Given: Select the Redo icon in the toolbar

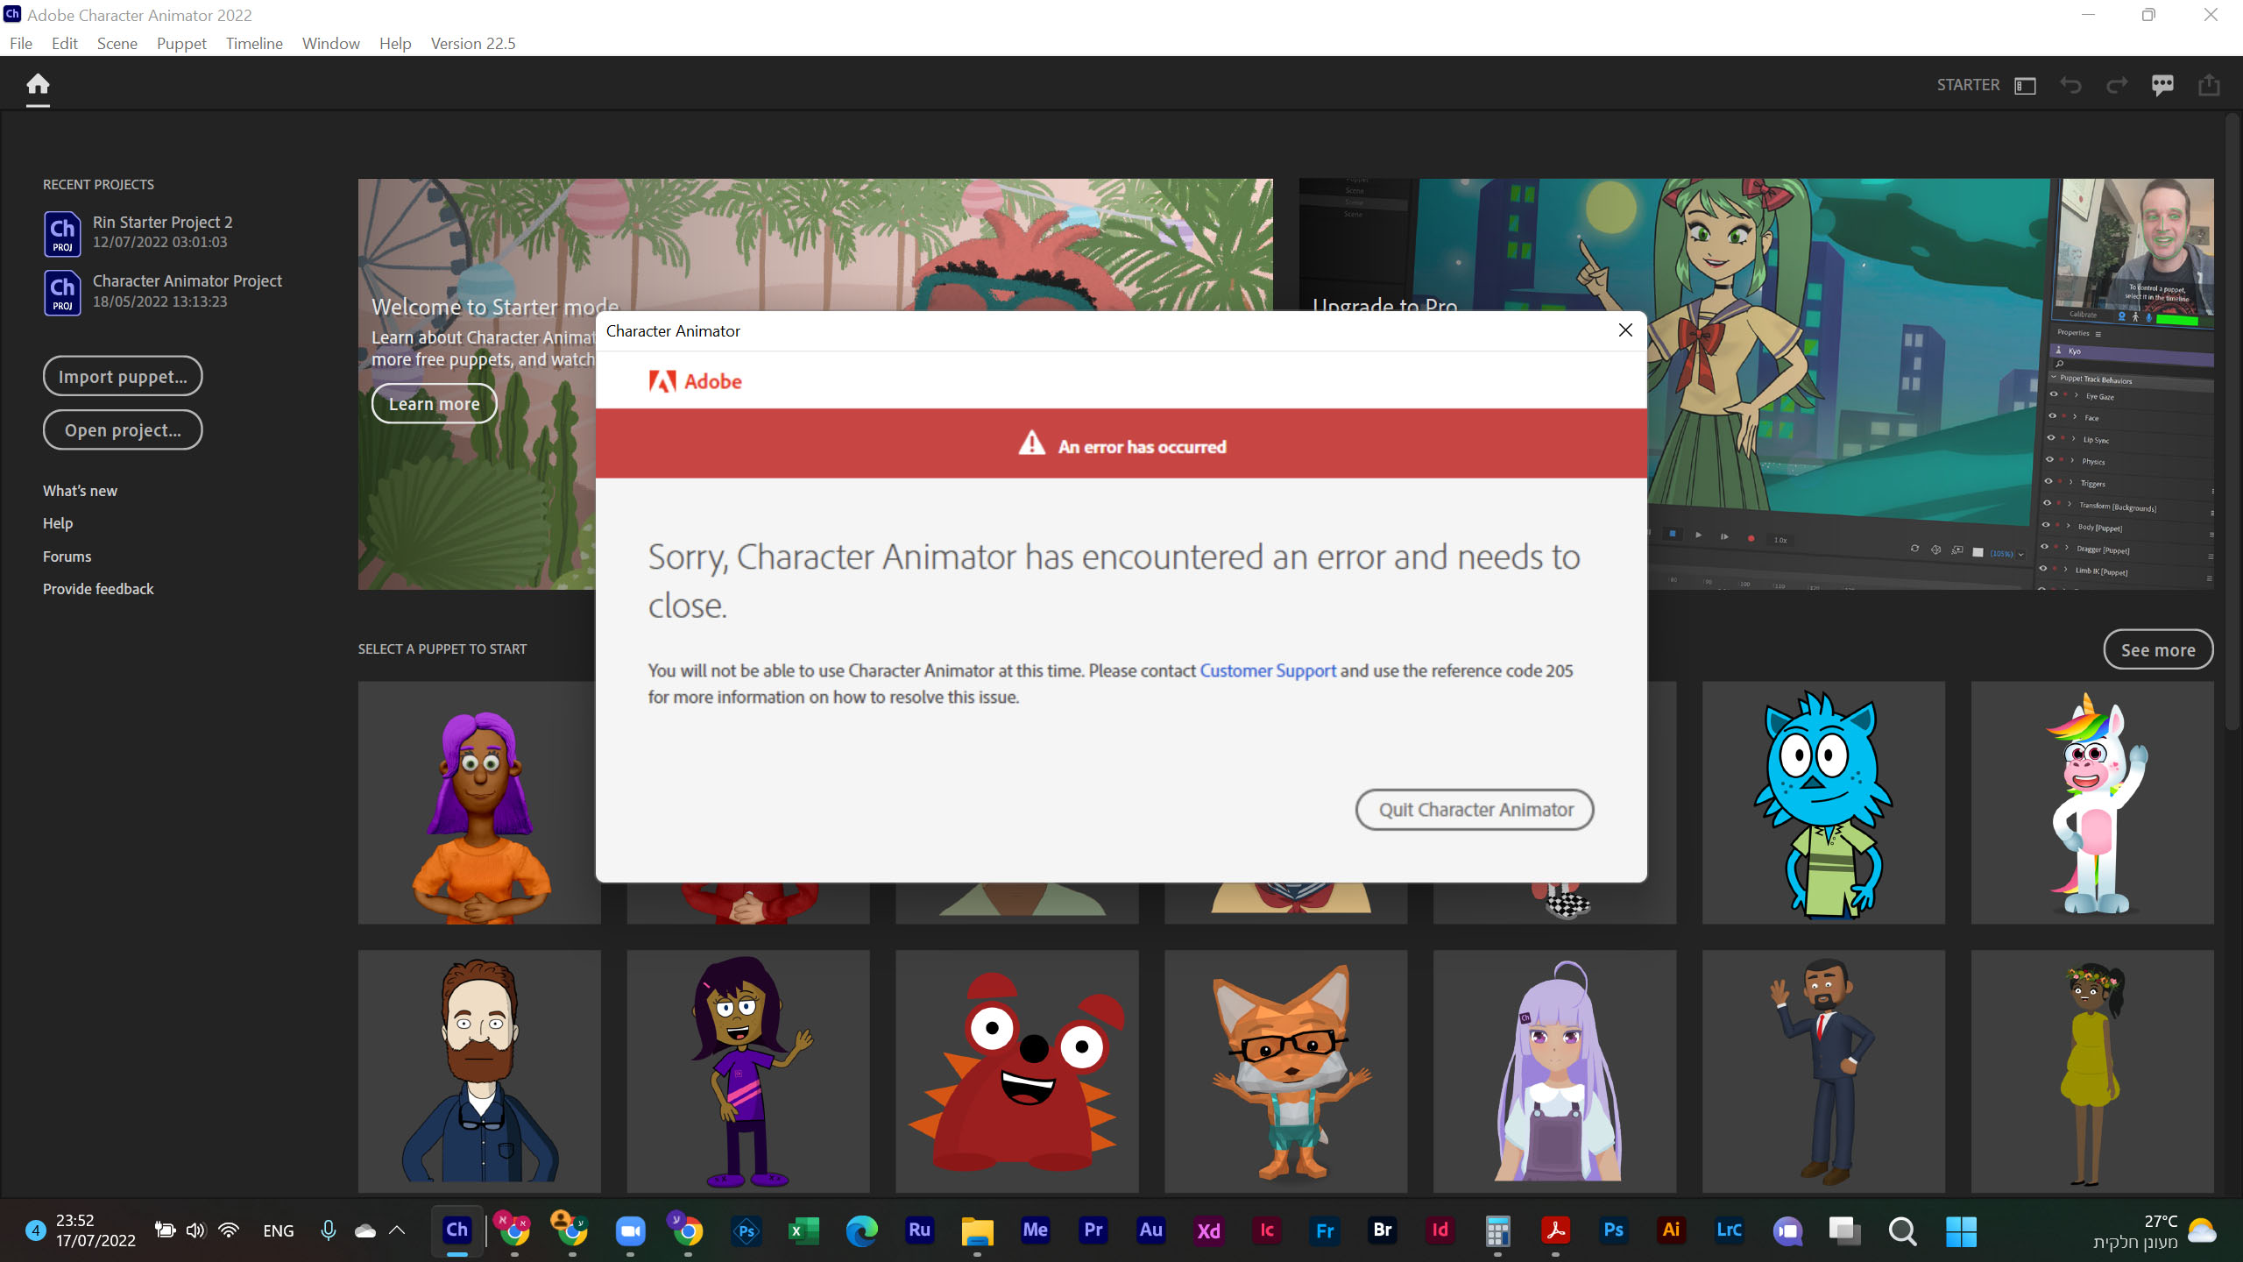Looking at the screenshot, I should (2117, 85).
